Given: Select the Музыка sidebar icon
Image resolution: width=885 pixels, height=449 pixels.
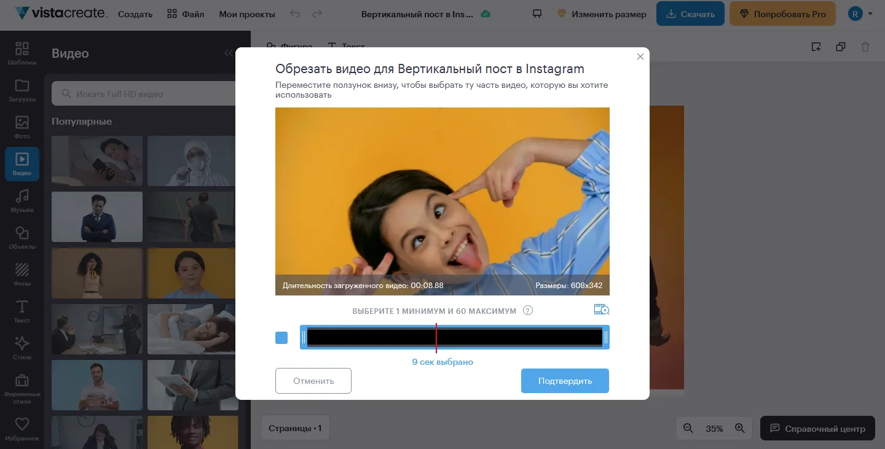Looking at the screenshot, I should (22, 201).
